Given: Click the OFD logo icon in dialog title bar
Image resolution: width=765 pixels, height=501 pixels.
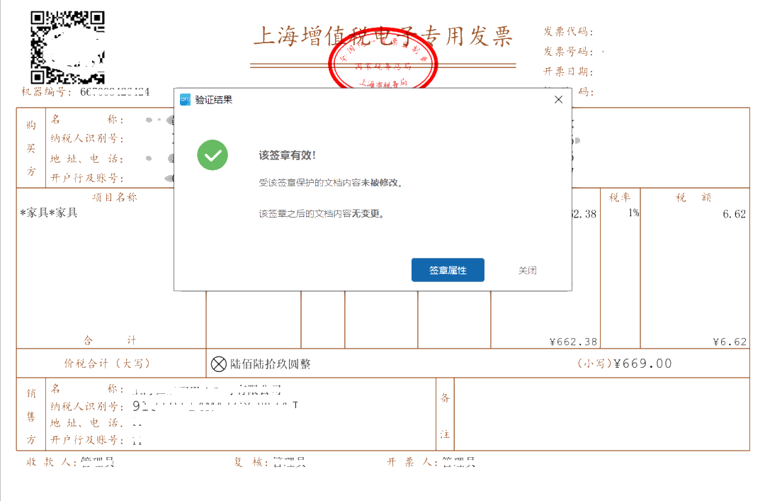Looking at the screenshot, I should coord(185,98).
